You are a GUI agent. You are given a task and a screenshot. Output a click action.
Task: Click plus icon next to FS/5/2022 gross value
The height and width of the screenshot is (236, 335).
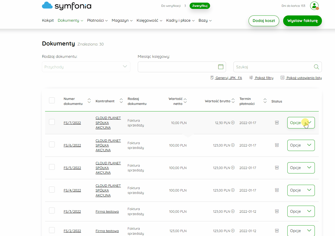pos(233,168)
